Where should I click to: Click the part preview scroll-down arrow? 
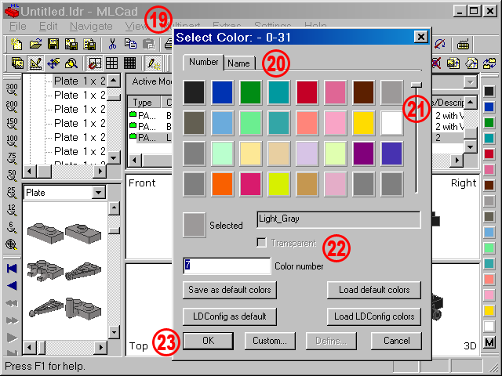(114, 332)
